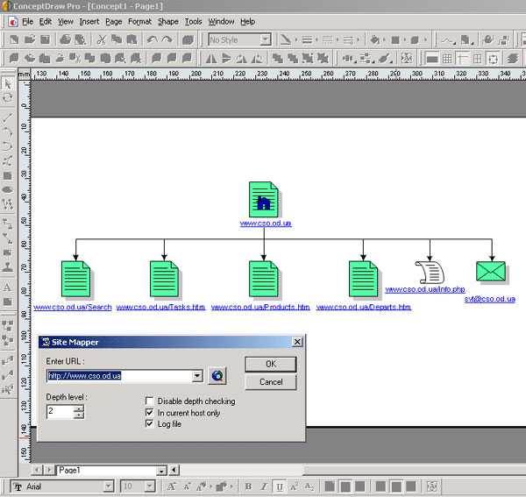Select the line drawing tool
Viewport: 526px width, 497px height.
pos(8,117)
